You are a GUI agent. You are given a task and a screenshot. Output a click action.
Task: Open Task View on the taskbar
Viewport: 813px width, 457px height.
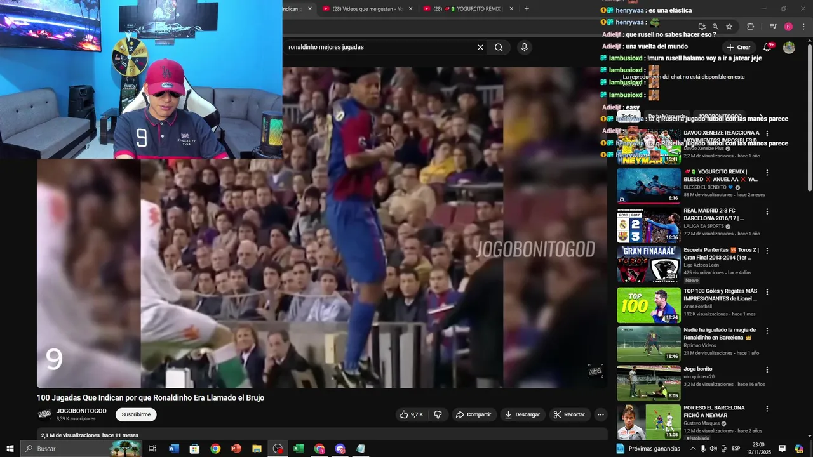152,449
